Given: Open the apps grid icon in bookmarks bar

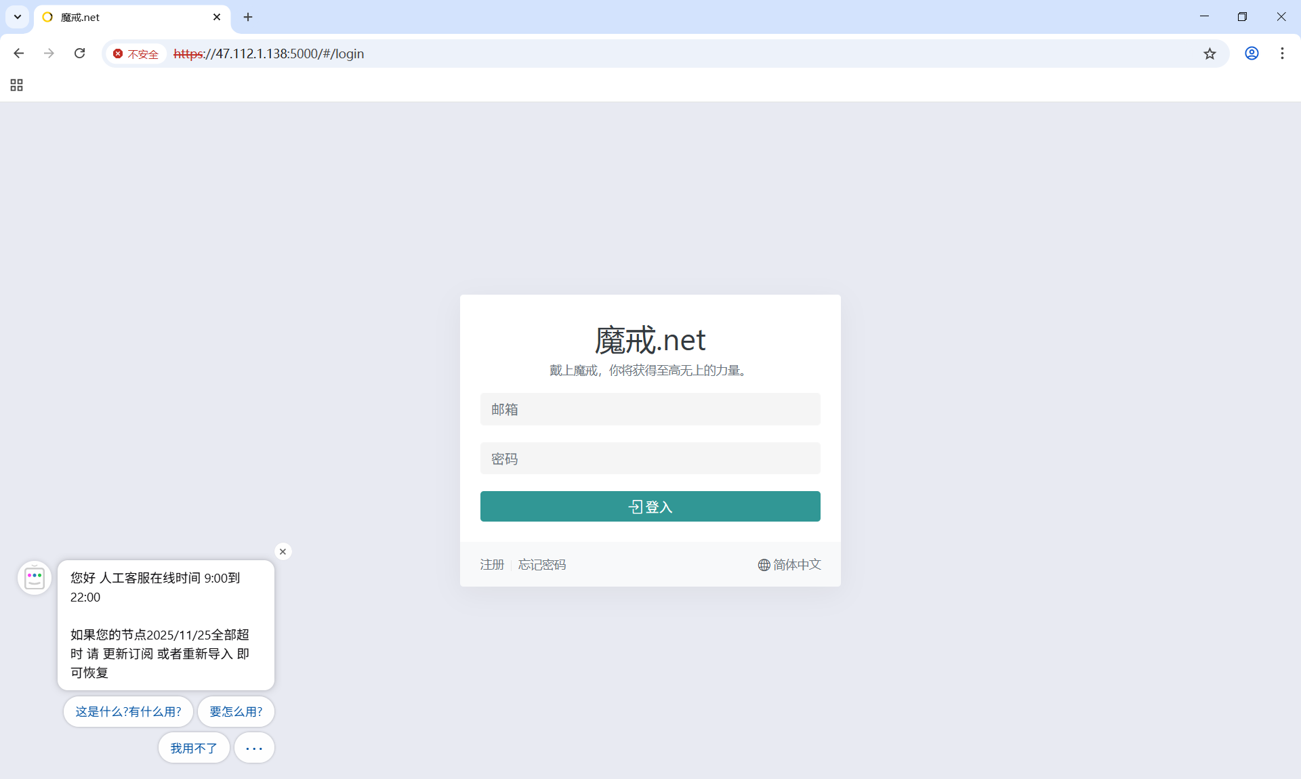Looking at the screenshot, I should (17, 85).
